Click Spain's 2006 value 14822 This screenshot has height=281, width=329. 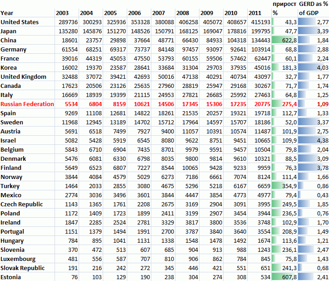142,113
